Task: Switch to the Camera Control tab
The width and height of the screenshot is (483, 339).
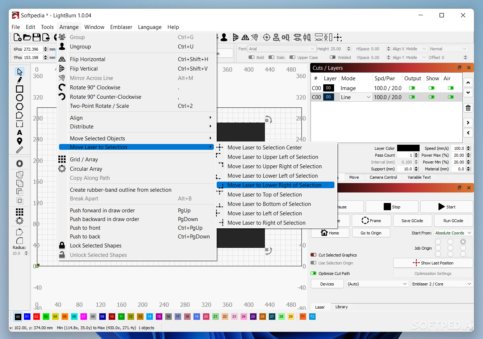Action: tap(383, 177)
